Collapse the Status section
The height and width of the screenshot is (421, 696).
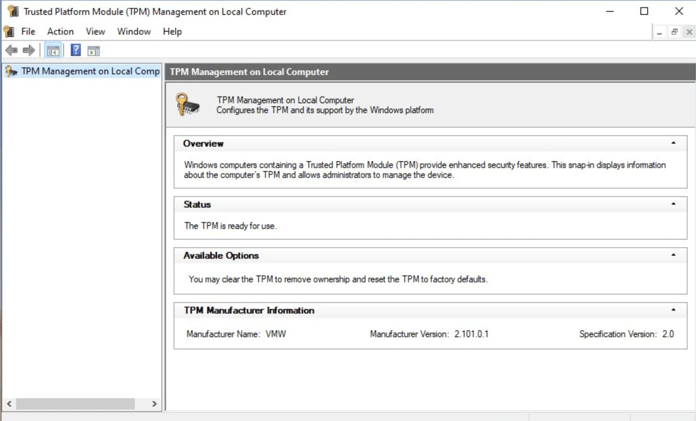[673, 204]
